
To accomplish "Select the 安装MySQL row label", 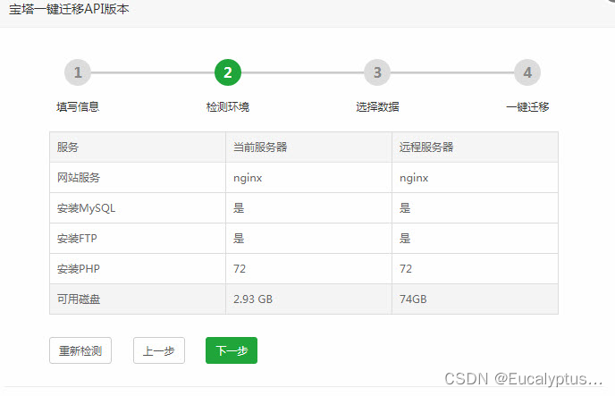I will (86, 208).
